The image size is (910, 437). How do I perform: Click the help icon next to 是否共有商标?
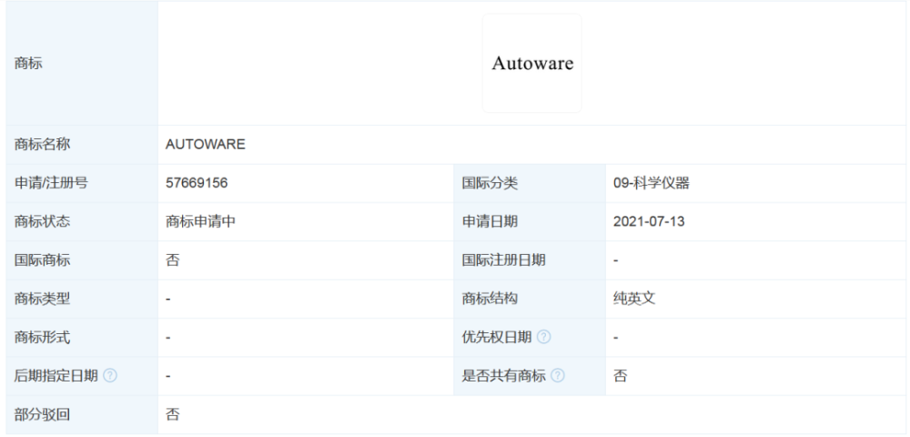[557, 375]
